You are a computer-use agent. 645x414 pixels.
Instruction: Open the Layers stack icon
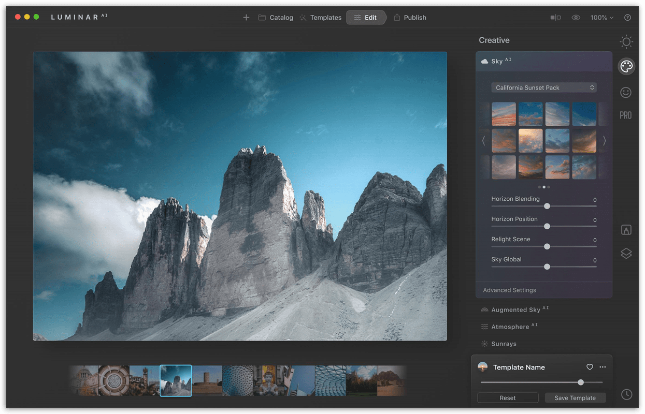tap(626, 254)
